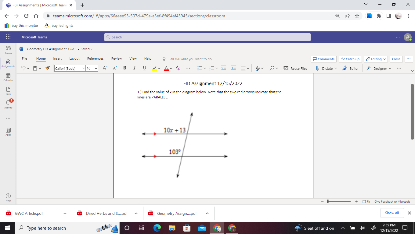
Task: Open the Files sidebar icon
Action: 8,91
